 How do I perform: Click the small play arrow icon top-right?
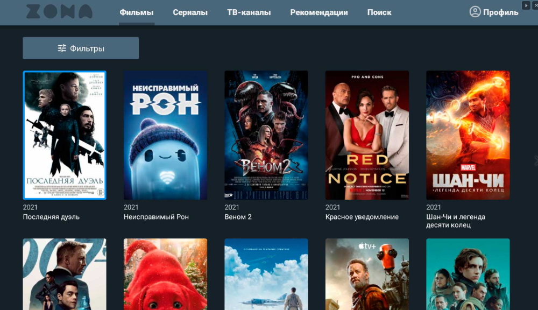526,5
